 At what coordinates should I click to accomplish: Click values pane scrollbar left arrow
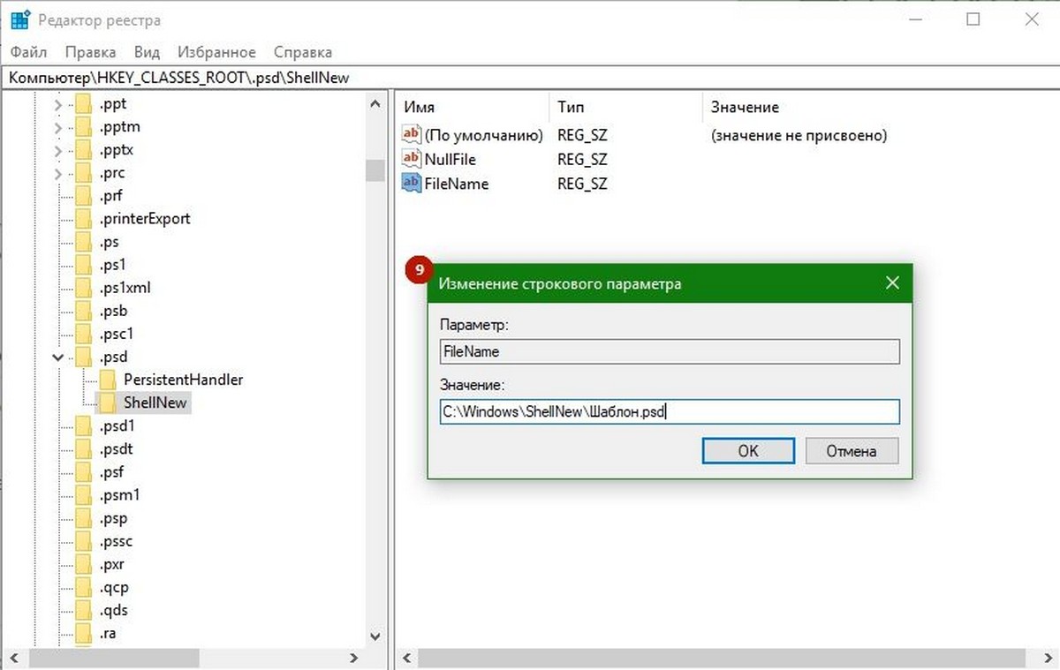pos(406,658)
